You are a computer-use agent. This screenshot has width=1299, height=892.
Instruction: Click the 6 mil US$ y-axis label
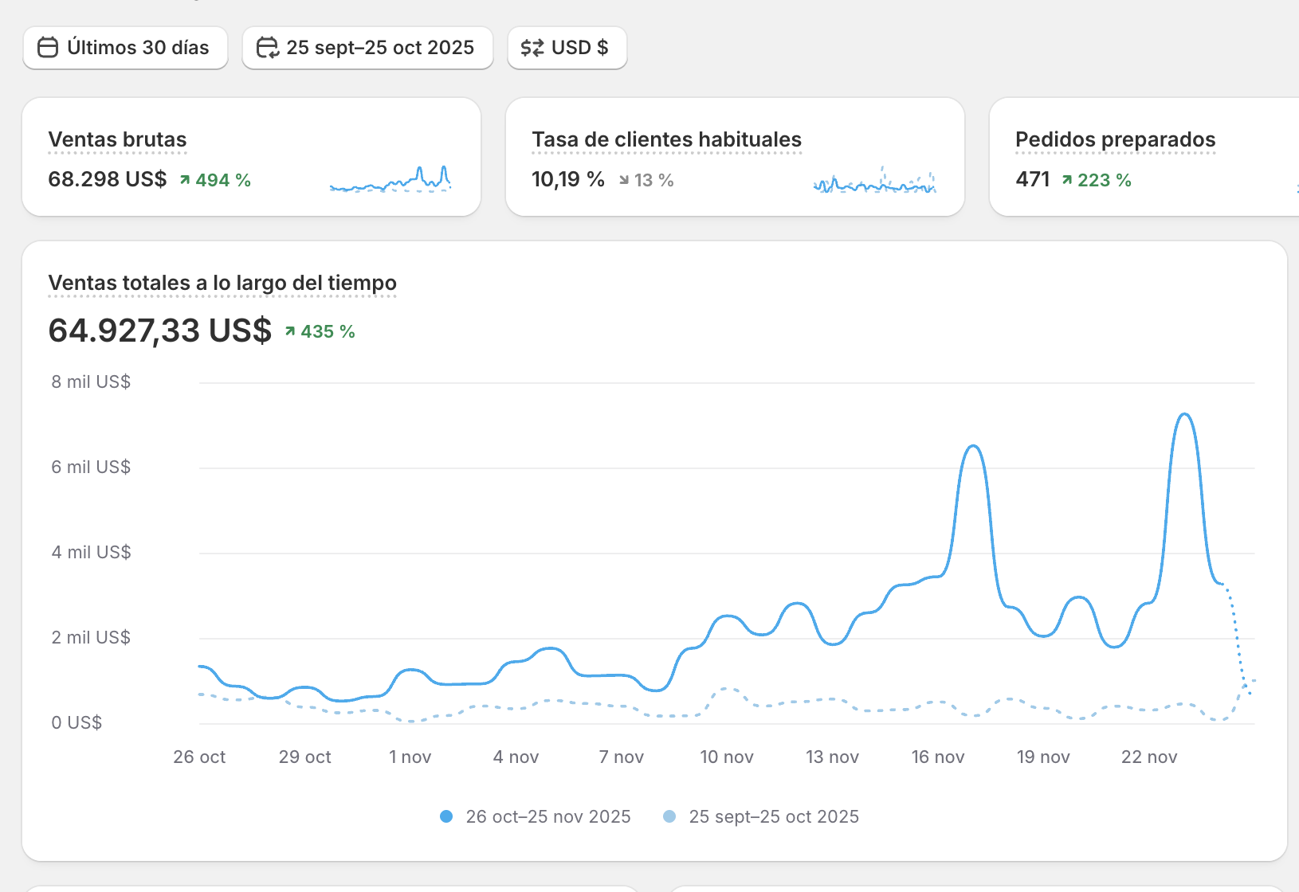tap(91, 468)
